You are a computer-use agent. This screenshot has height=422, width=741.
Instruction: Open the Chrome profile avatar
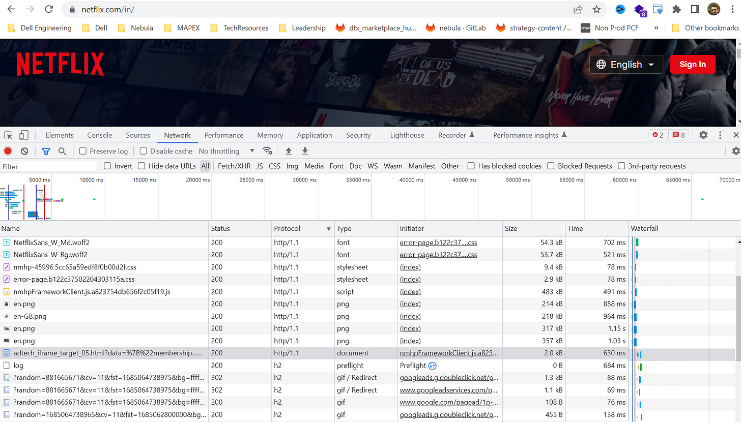click(x=714, y=9)
